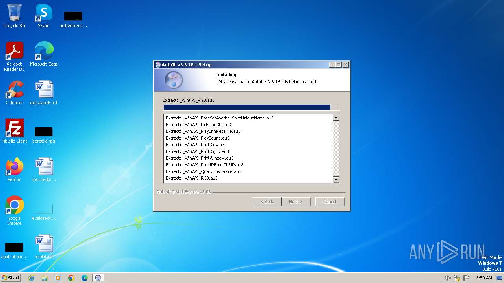Open network status tray icon
Image resolution: width=504 pixels, height=283 pixels.
point(457,278)
